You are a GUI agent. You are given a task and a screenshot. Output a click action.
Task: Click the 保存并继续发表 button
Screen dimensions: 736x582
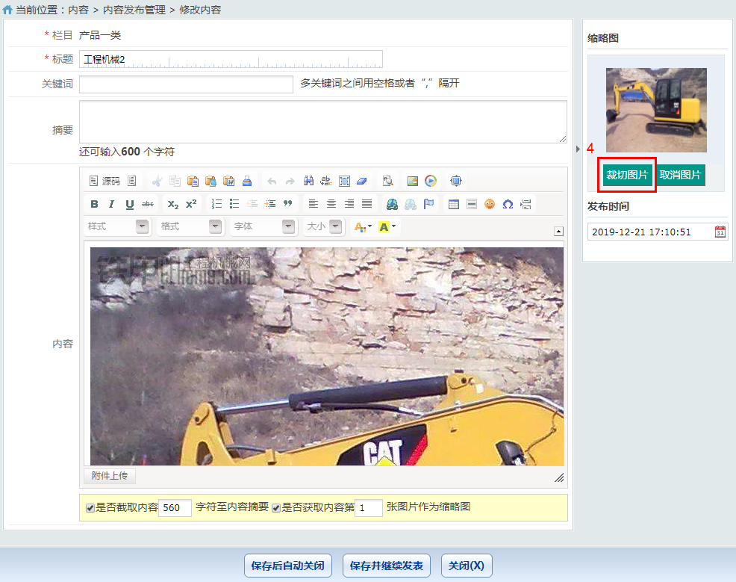[387, 566]
